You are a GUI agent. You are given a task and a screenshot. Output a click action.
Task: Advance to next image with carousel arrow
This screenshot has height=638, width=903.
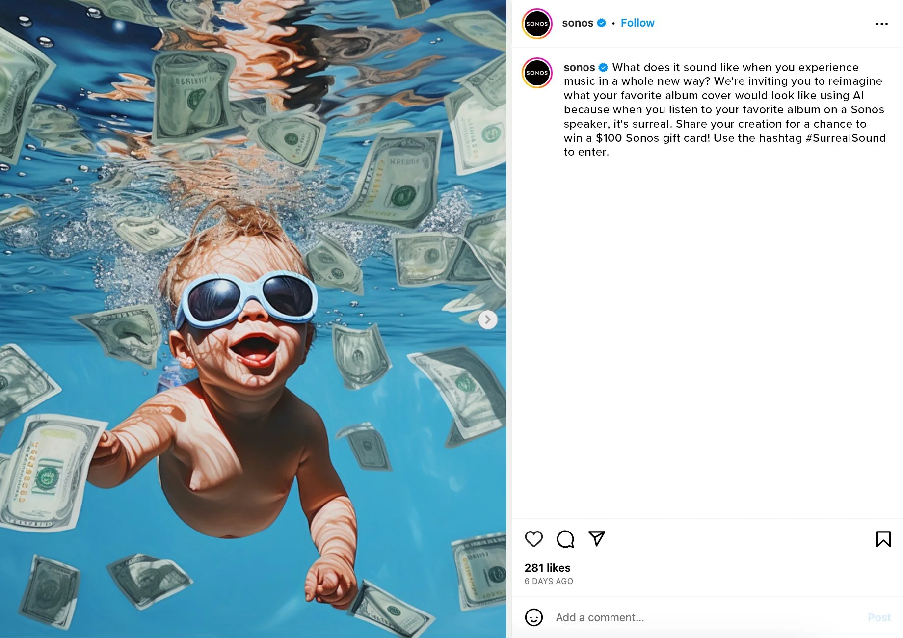click(488, 320)
